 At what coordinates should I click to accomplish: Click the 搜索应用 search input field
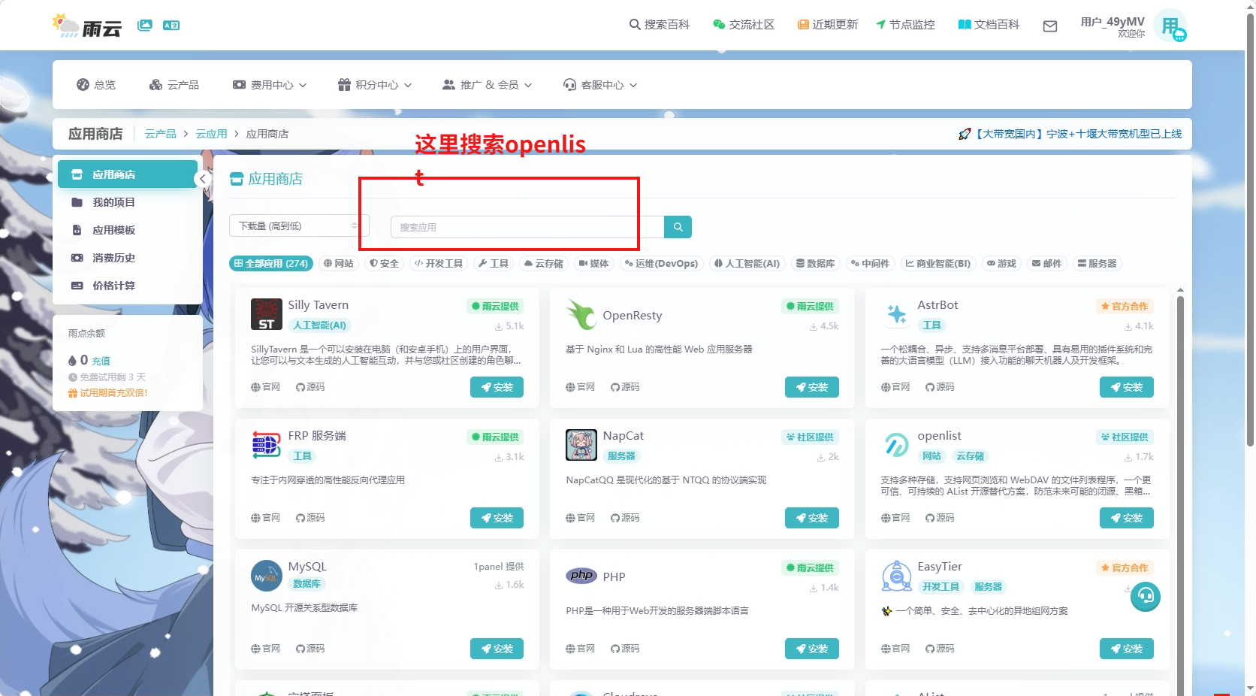pyautogui.click(x=527, y=227)
